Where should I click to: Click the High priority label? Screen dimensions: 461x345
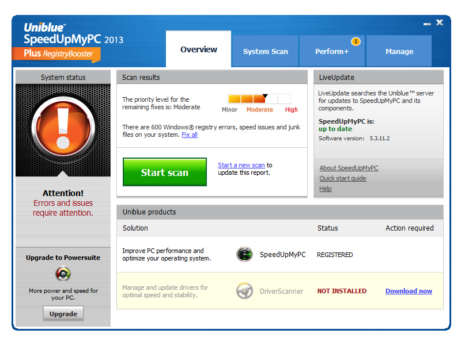tap(291, 110)
